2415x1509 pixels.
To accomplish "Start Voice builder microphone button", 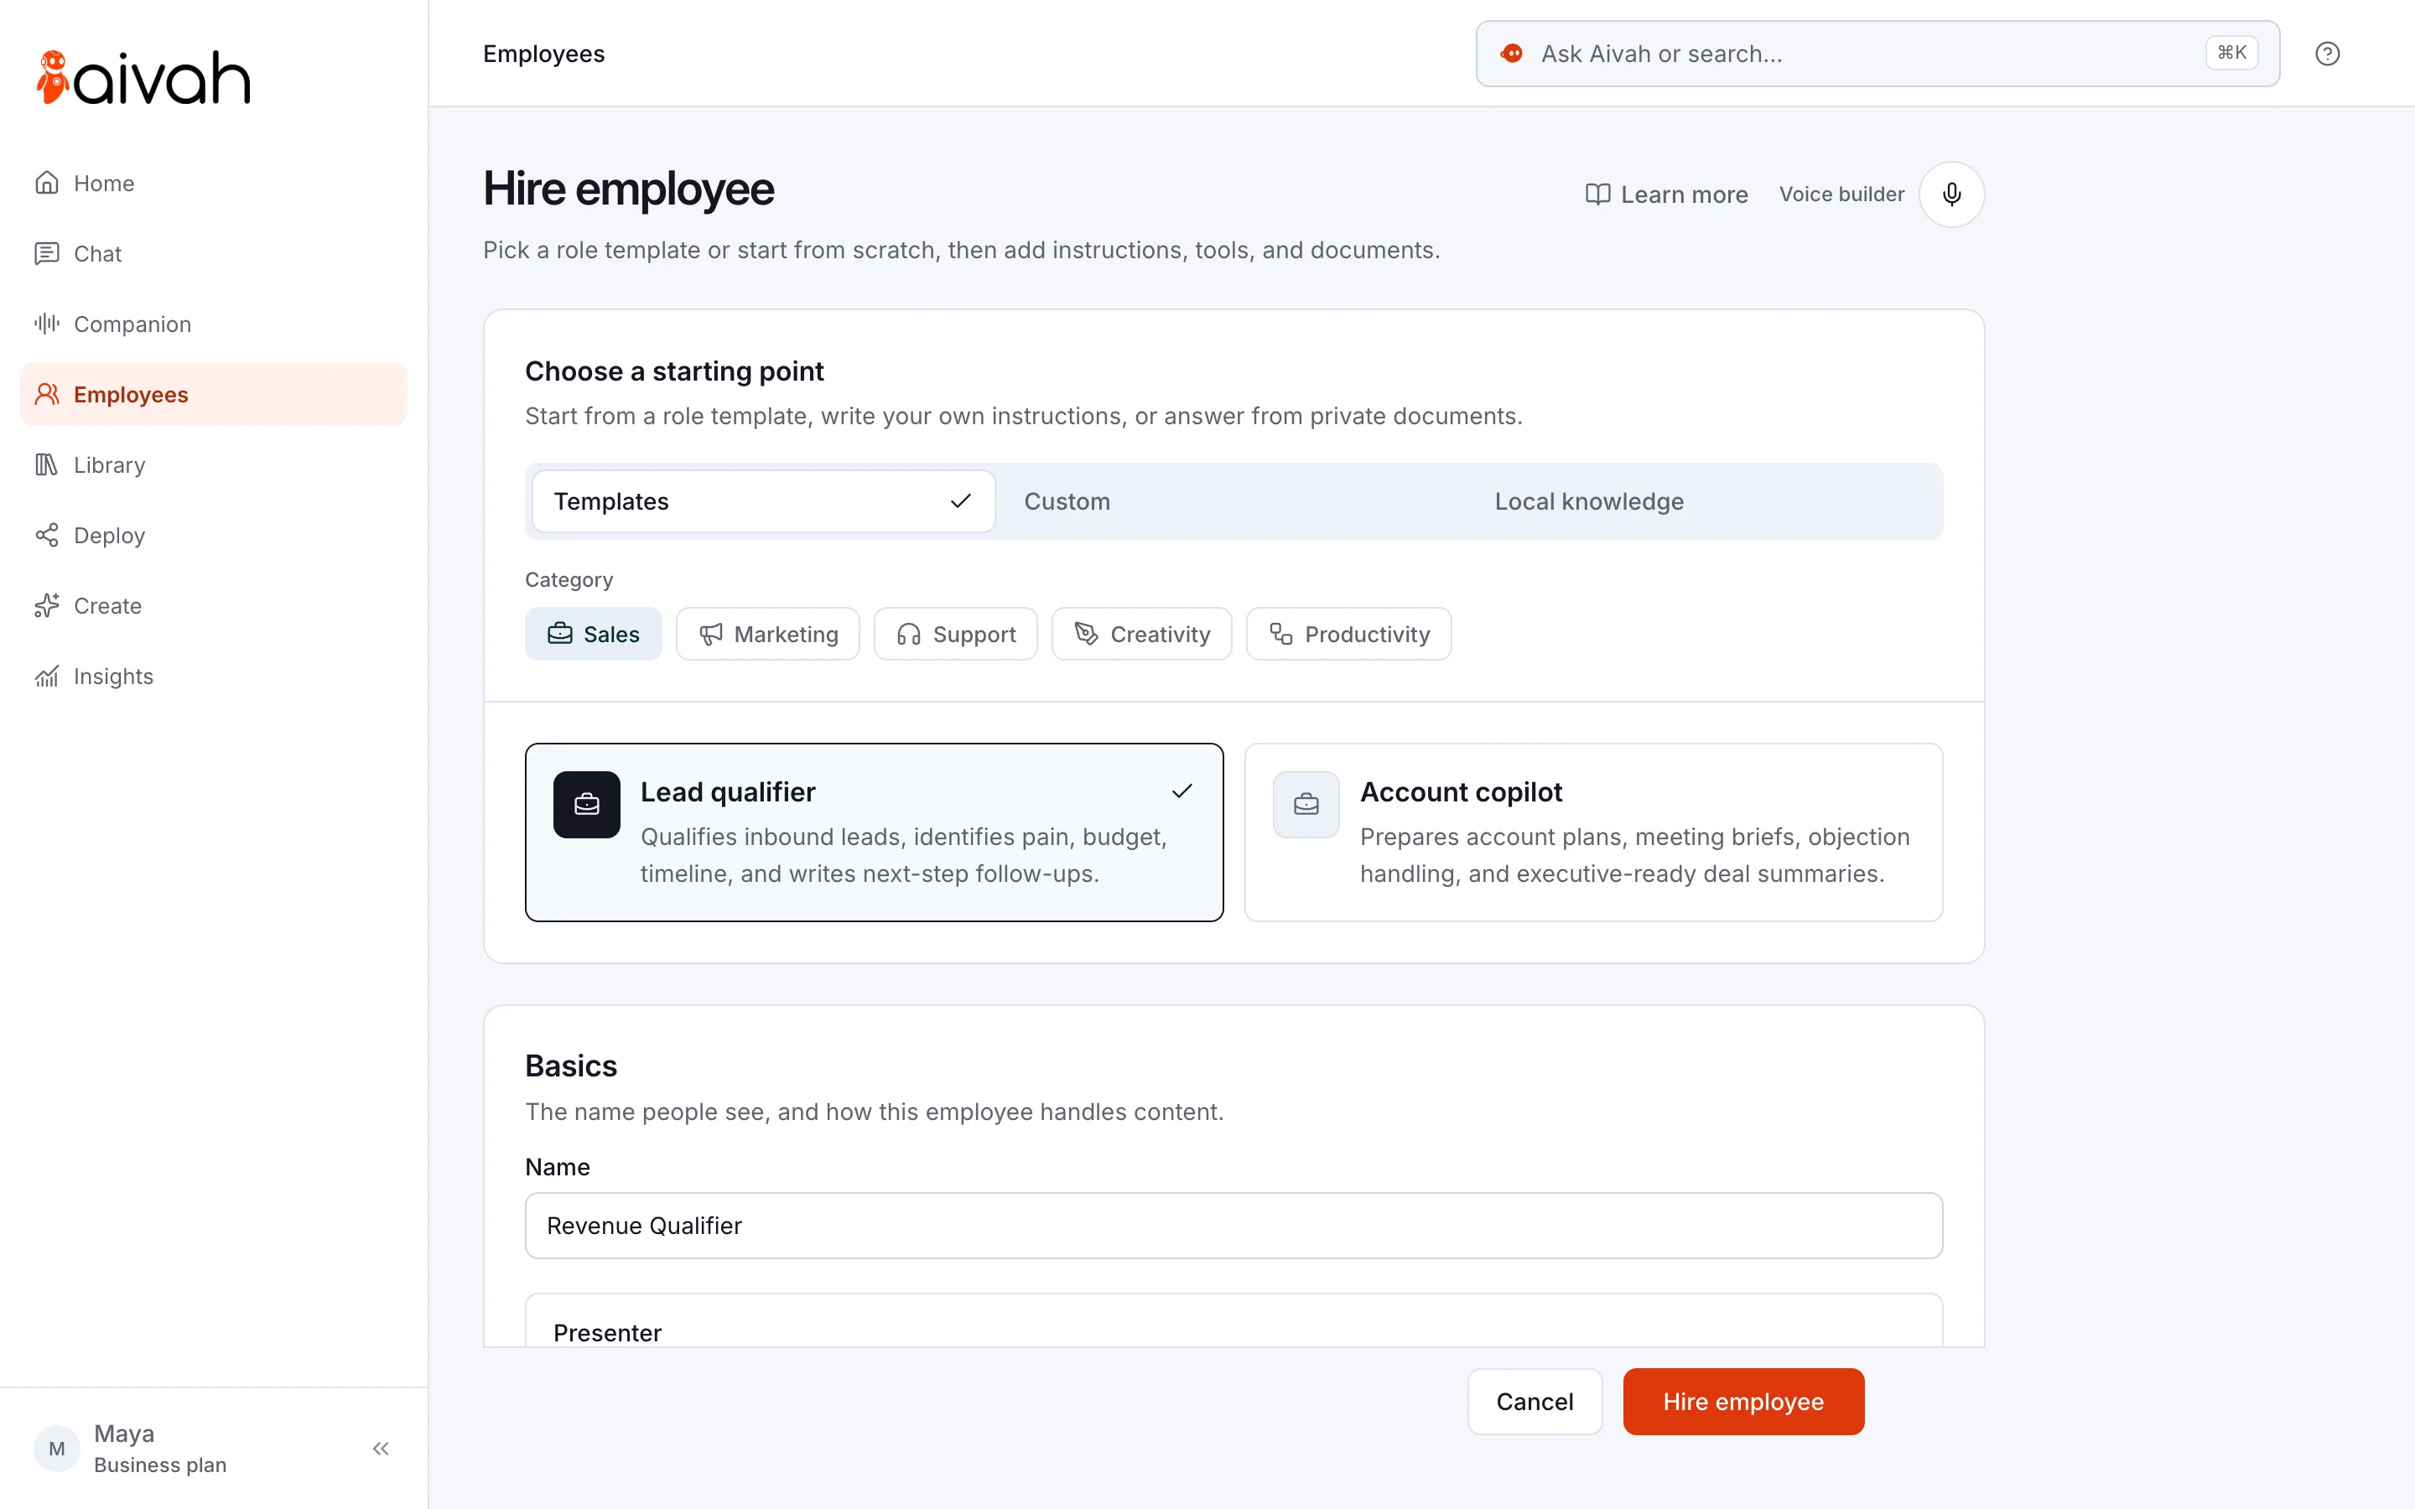I will click(x=1951, y=194).
